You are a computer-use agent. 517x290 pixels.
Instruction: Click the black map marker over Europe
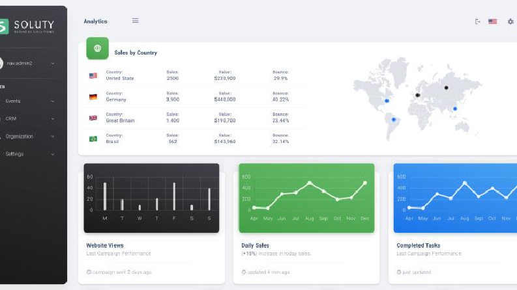coord(418,95)
